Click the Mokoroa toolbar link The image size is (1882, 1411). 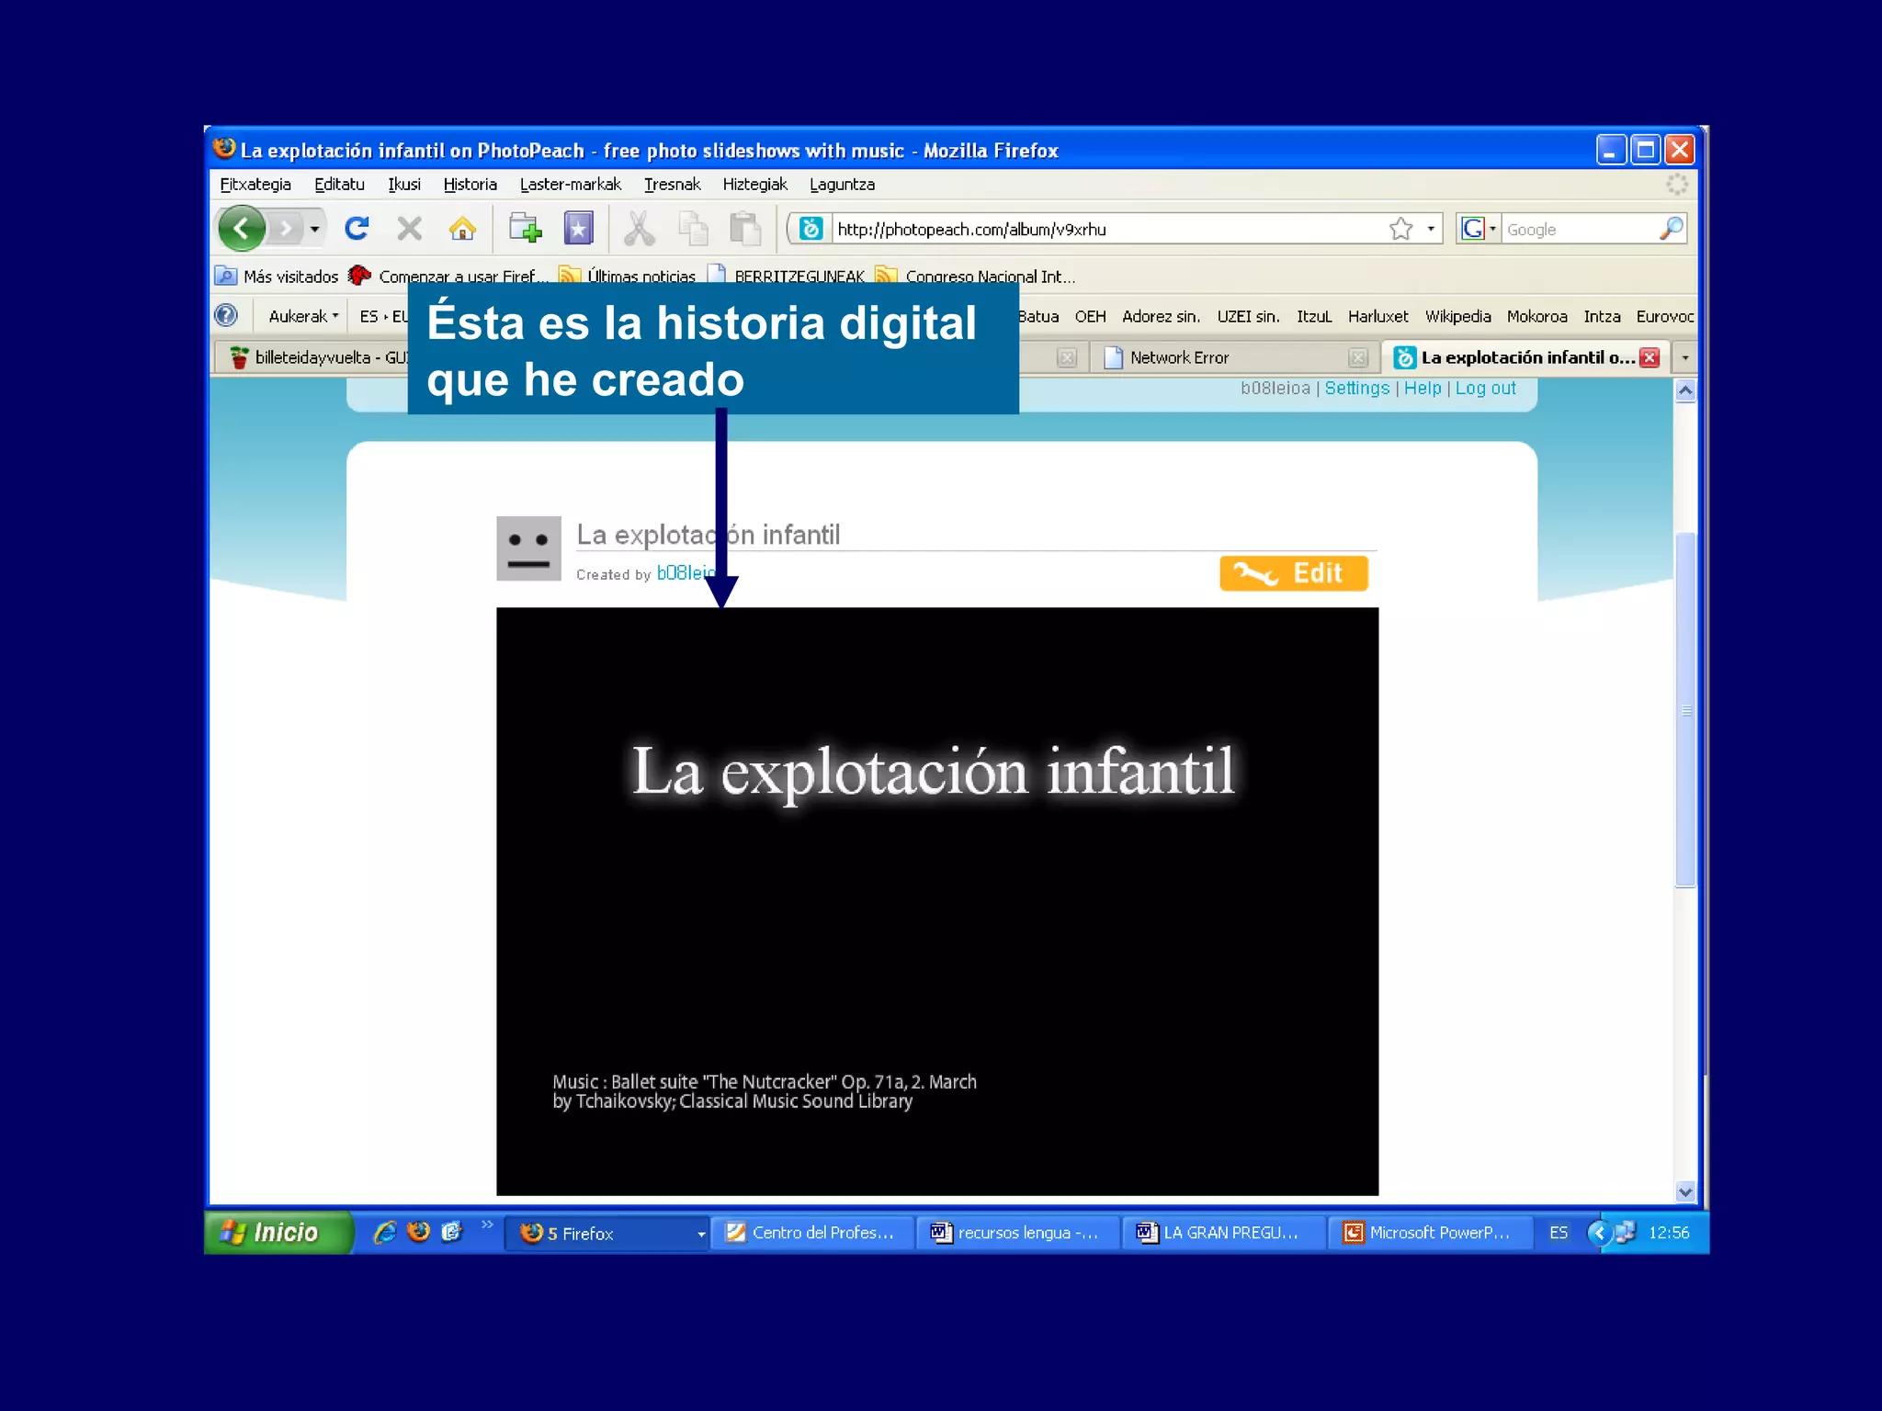pyautogui.click(x=1536, y=316)
